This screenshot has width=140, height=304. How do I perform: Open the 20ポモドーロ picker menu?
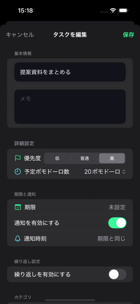[x=105, y=172]
